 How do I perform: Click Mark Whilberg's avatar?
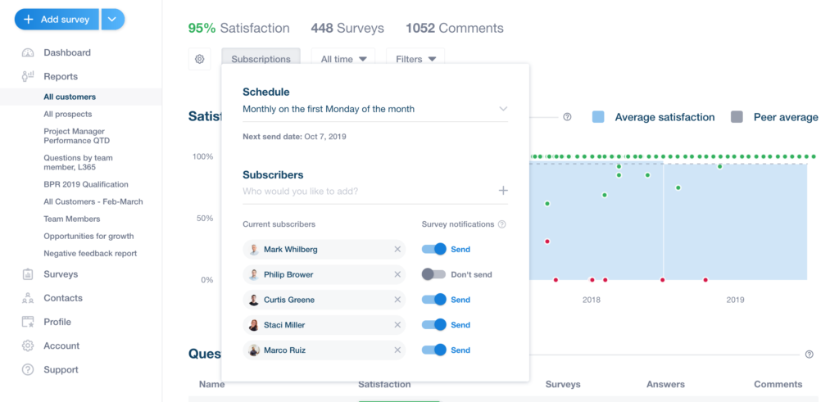254,249
